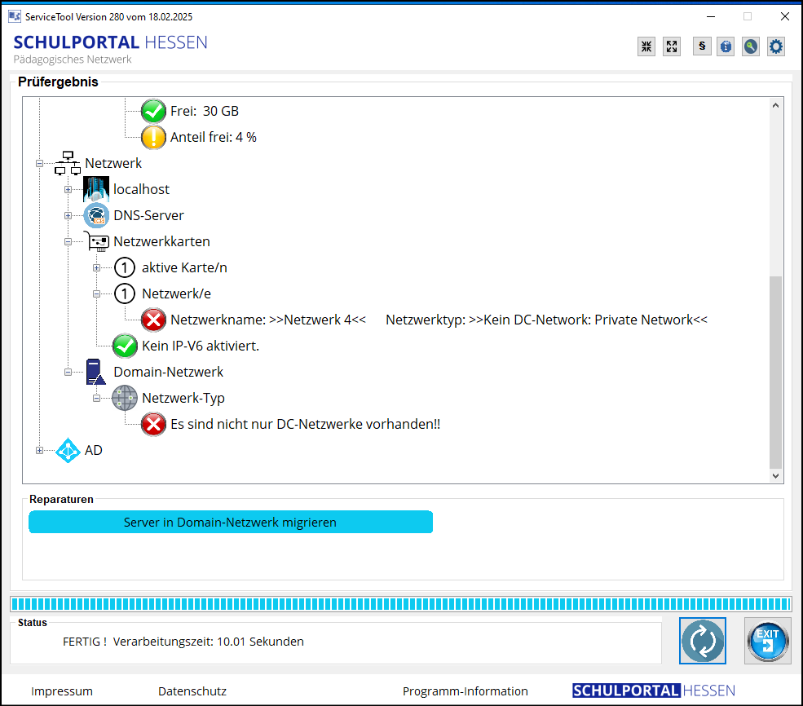Click the scrollbar down arrow
The height and width of the screenshot is (706, 803).
775,475
